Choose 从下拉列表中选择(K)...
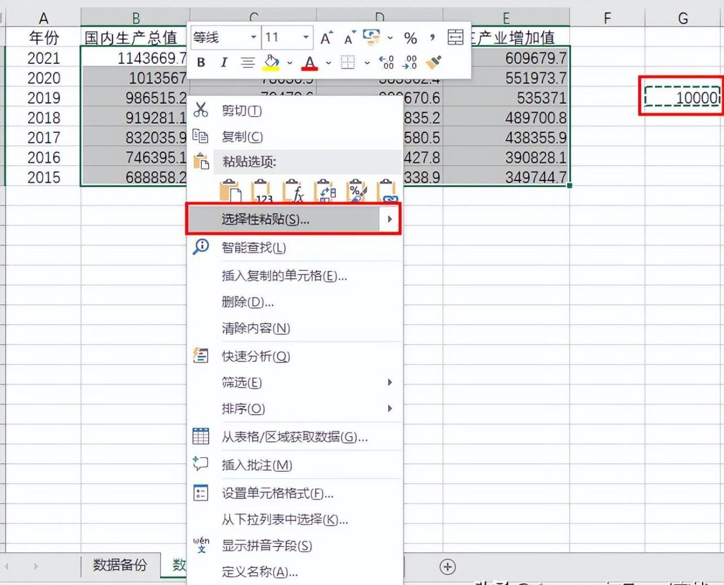 click(295, 519)
